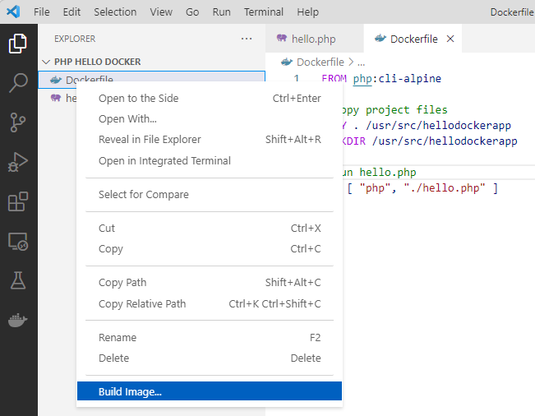The image size is (535, 416).
Task: Open the Source Control view
Action: coord(18,122)
